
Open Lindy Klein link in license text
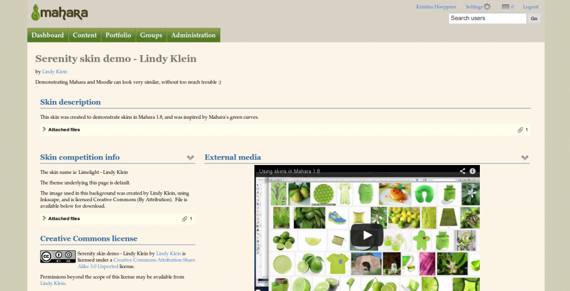169,254
